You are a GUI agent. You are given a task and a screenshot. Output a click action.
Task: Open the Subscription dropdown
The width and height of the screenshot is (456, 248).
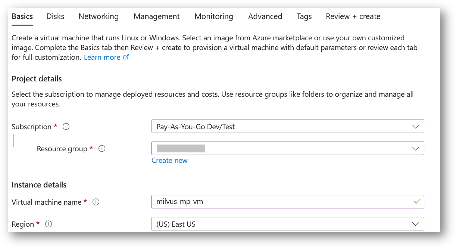[x=287, y=127]
